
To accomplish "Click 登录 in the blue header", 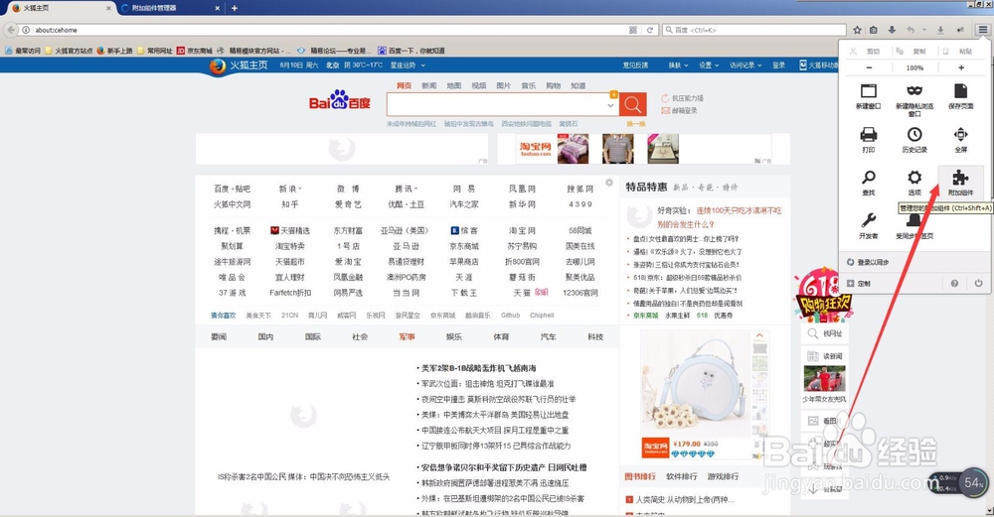I will [x=778, y=65].
